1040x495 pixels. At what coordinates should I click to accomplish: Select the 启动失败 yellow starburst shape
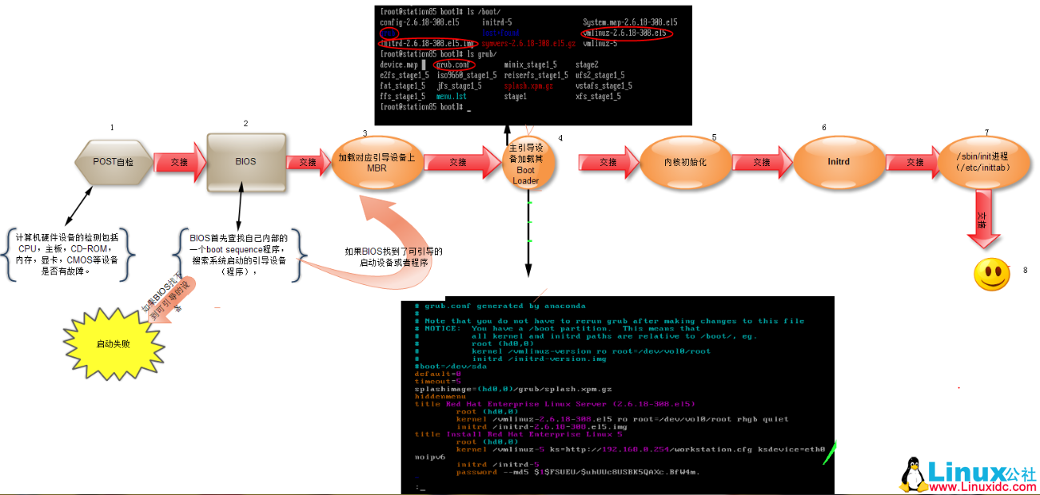(x=113, y=344)
